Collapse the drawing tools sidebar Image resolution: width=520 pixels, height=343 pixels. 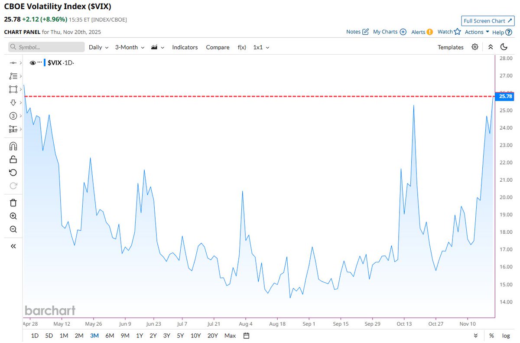pos(13,246)
